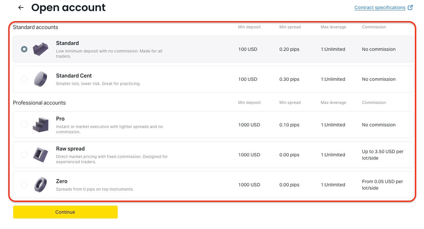Image resolution: width=424 pixels, height=229 pixels.
Task: Open the Contract specifications link
Action: coord(380,7)
